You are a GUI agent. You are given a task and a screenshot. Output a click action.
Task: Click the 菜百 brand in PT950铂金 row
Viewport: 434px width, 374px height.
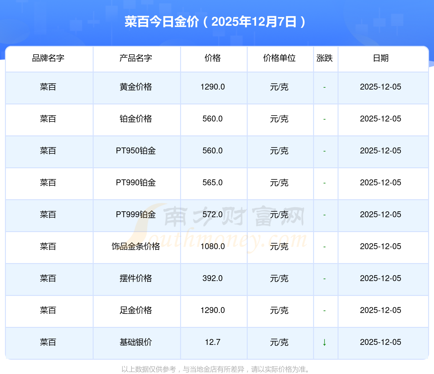pyautogui.click(x=48, y=151)
